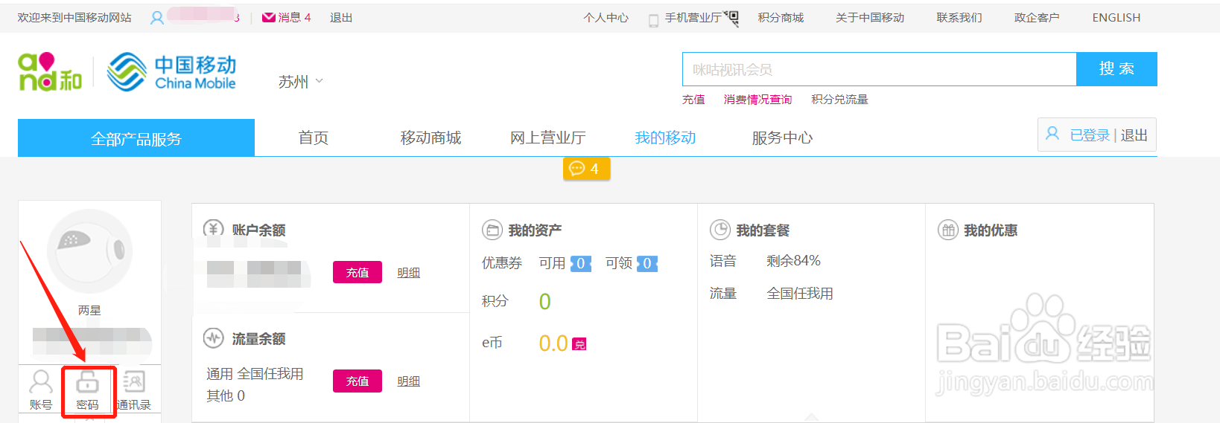Open 联系我们 link

tap(959, 18)
